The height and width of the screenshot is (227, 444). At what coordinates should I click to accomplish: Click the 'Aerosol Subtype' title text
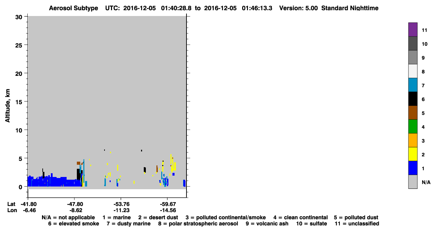(x=73, y=8)
